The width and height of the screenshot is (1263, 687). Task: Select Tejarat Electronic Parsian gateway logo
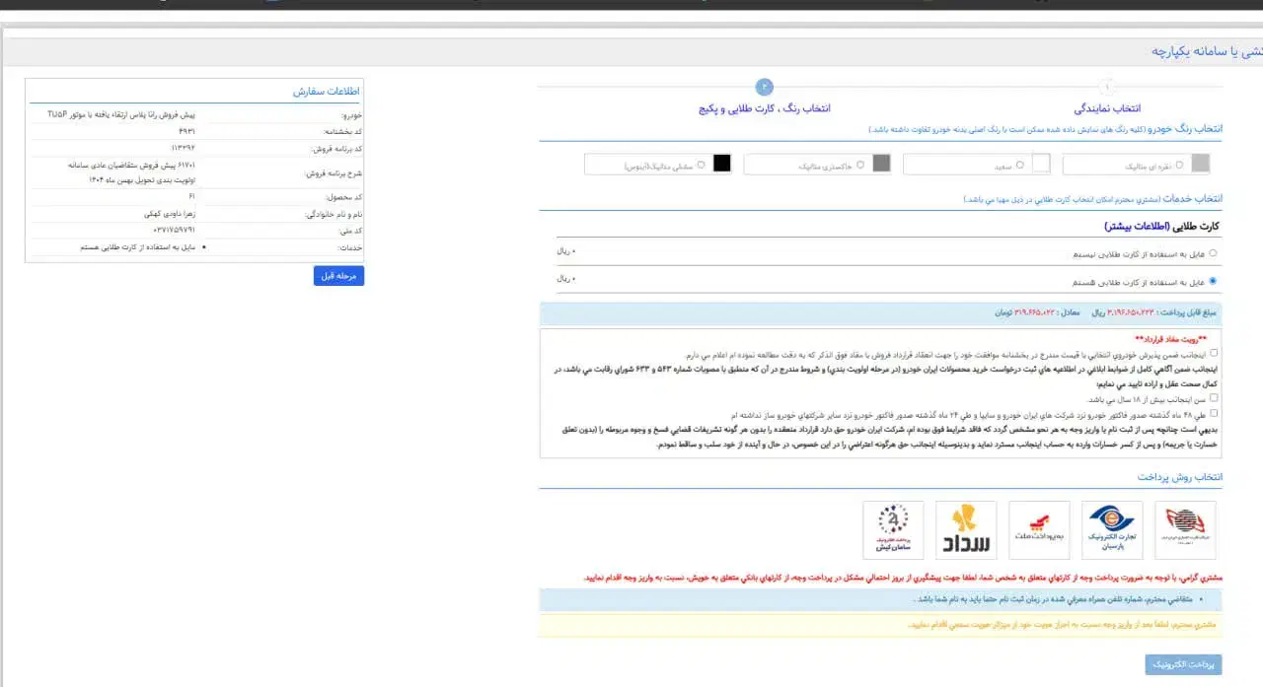point(1112,529)
